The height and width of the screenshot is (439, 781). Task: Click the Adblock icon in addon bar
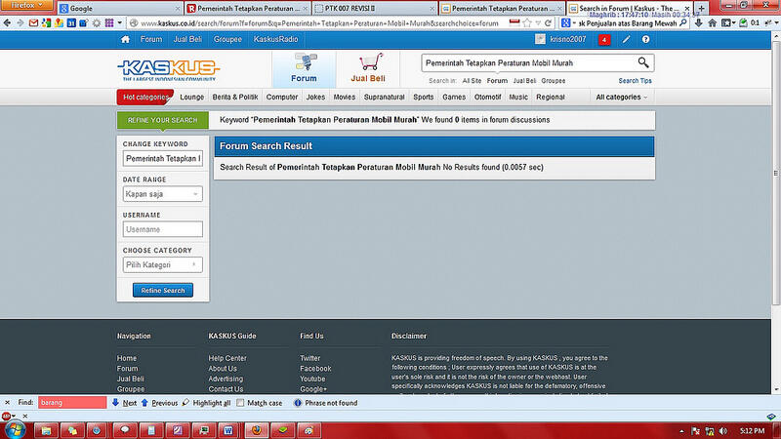click(6, 417)
